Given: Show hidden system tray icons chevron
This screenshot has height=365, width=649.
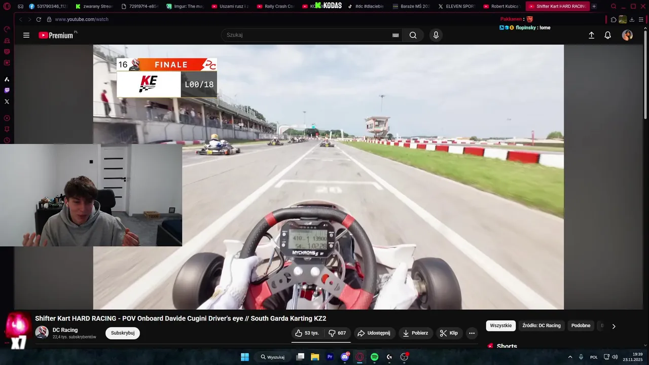Looking at the screenshot, I should point(570,357).
